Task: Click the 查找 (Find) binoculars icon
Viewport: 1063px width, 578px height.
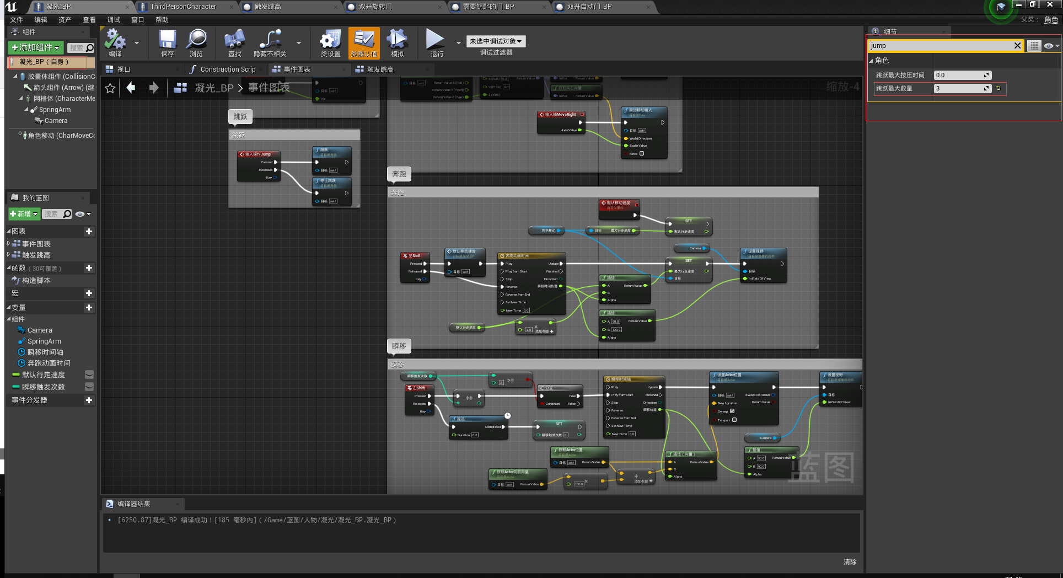Action: (235, 40)
